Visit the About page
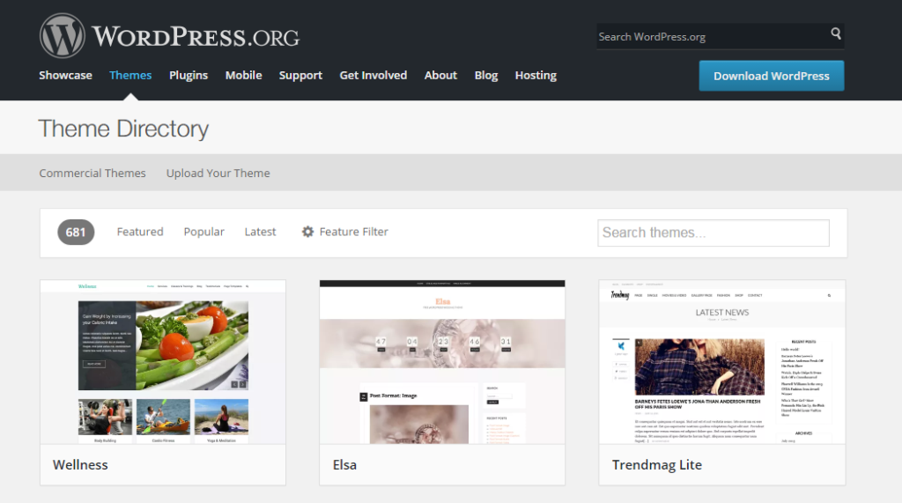The image size is (902, 503). pyautogui.click(x=440, y=76)
